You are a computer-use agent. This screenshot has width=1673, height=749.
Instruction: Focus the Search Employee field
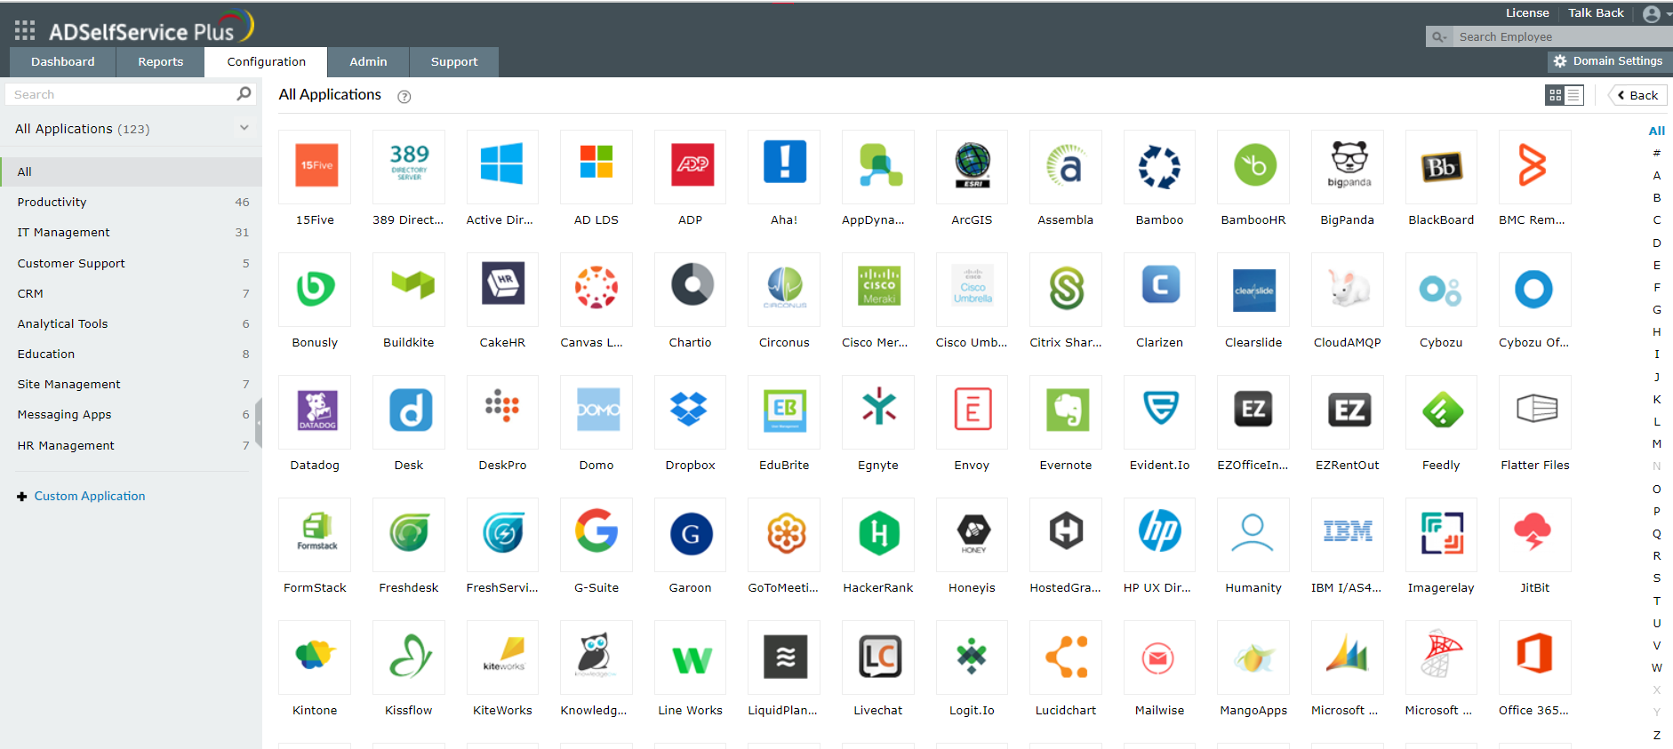pos(1562,36)
